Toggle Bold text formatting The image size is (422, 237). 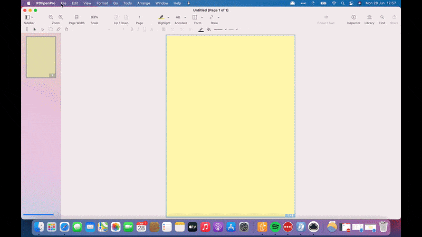(x=132, y=29)
